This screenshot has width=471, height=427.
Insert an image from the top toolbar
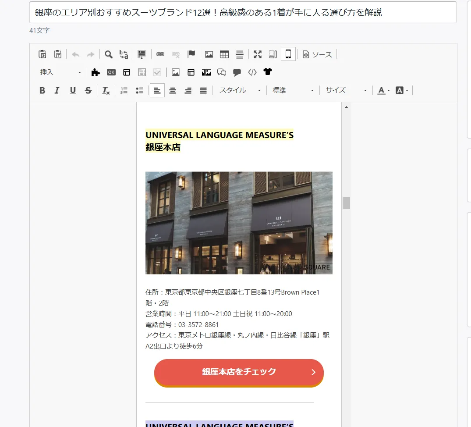[x=209, y=54]
